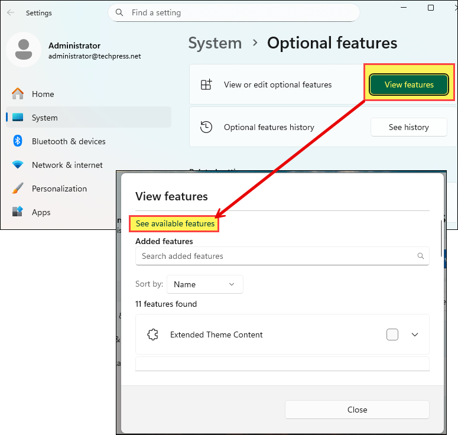458x435 pixels.
Task: Open Bluetooth & devices settings
Action: (x=89, y=141)
